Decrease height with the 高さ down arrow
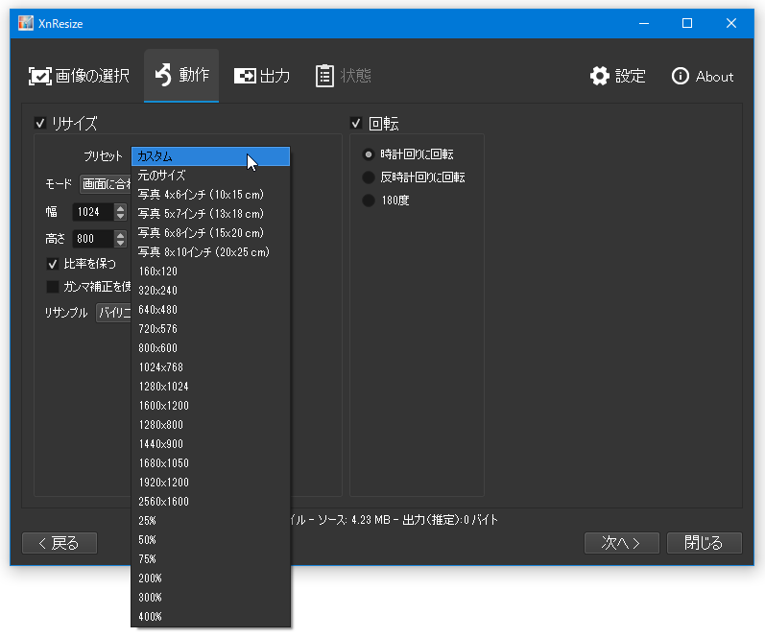Viewport: 765px width, 637px height. pos(121,243)
